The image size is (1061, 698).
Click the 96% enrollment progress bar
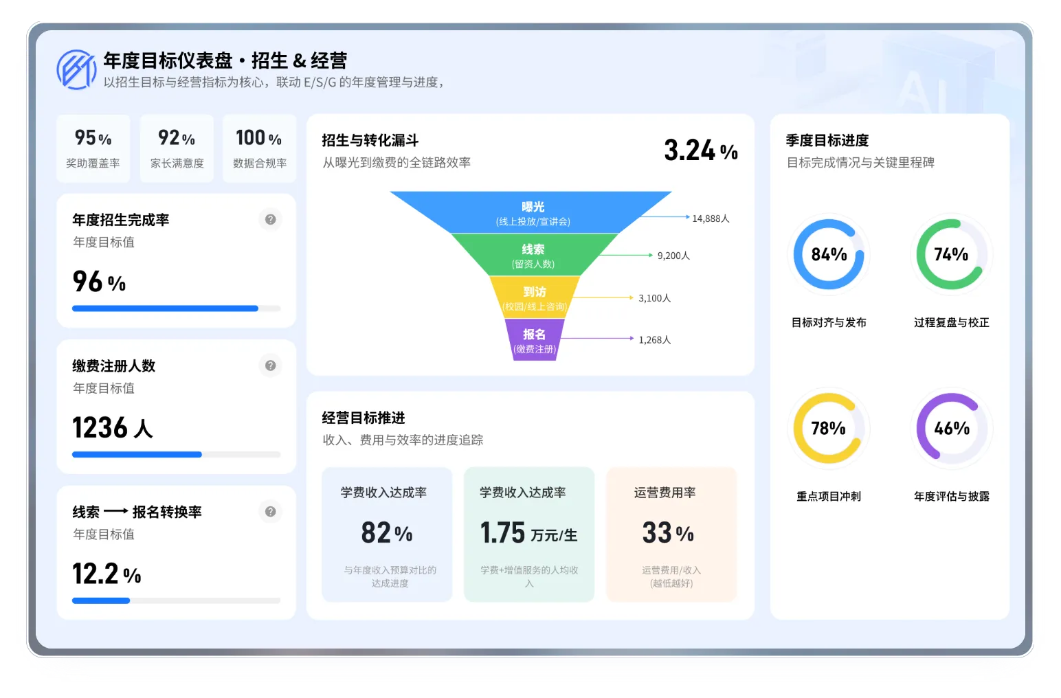click(x=176, y=308)
